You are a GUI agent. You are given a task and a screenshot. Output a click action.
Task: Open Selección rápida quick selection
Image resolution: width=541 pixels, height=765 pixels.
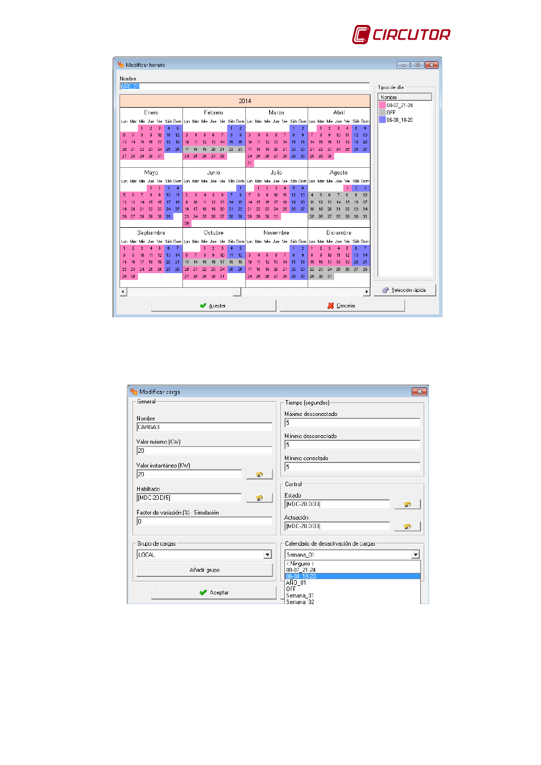coord(404,290)
